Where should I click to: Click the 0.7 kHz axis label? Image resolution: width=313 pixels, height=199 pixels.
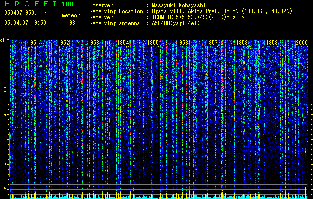[3, 164]
